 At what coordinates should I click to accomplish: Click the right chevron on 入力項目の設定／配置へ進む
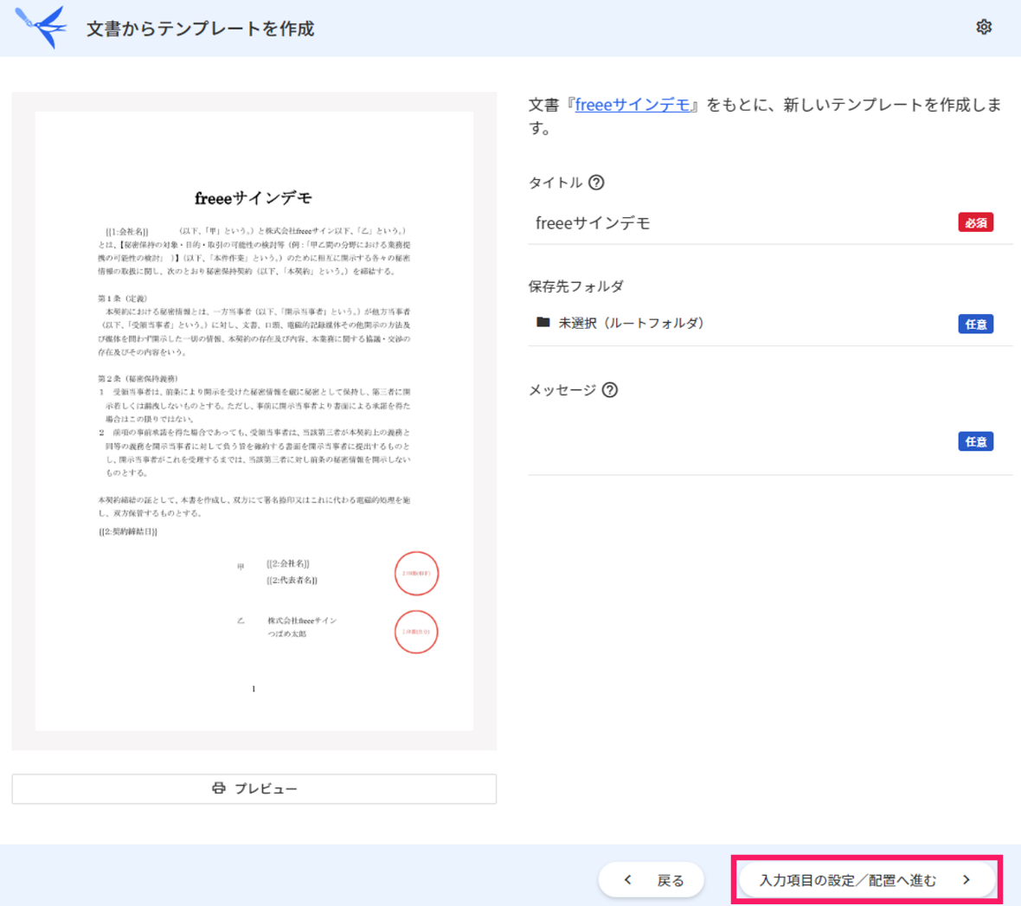pos(966,880)
